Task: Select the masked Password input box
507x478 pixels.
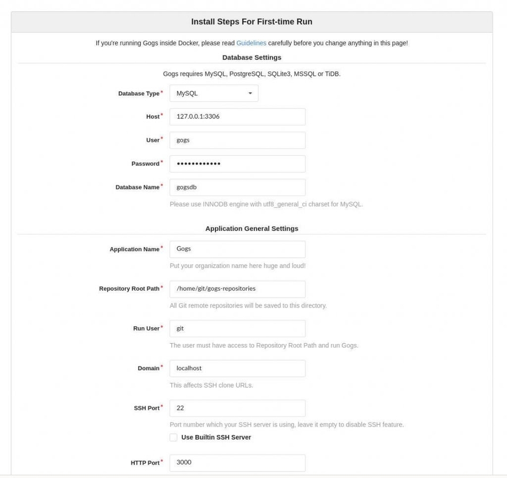Action: tap(237, 164)
